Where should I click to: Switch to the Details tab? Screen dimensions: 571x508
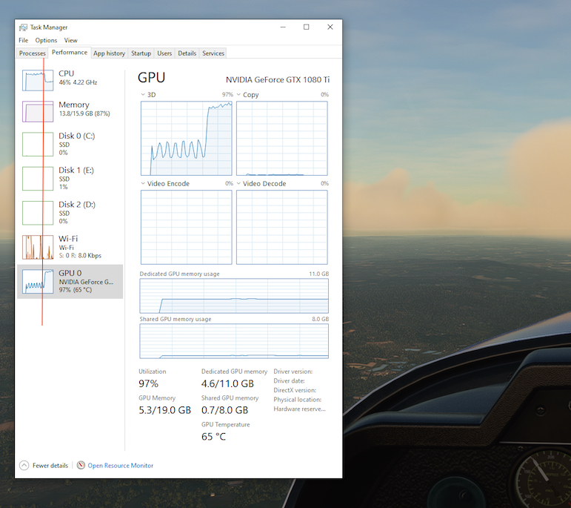pyautogui.click(x=187, y=53)
